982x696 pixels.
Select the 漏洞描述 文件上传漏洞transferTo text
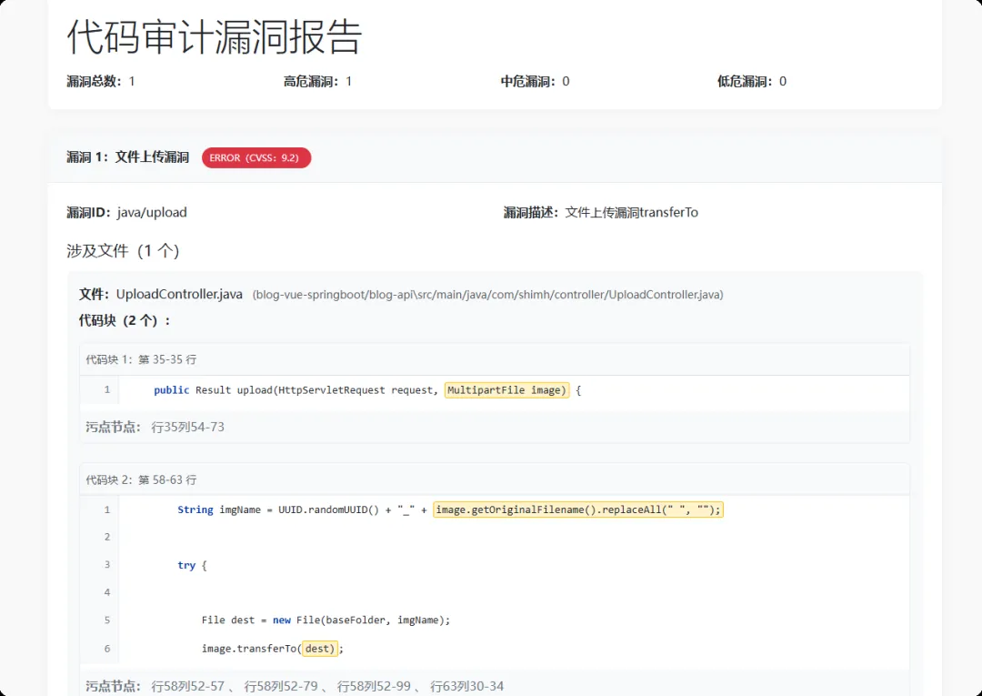601,212
